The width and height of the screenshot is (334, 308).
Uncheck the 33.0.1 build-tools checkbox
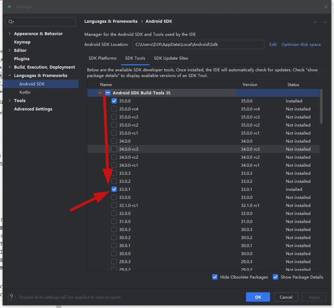click(x=114, y=189)
